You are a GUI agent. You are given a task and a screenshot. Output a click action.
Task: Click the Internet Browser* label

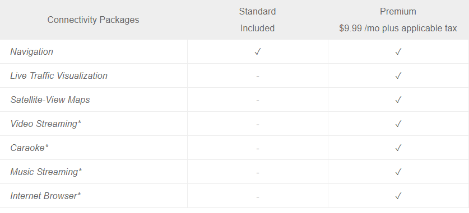click(x=45, y=196)
